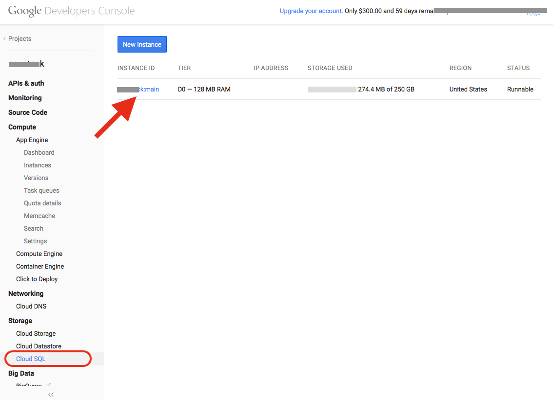Collapse the Networking section

pyautogui.click(x=26, y=293)
